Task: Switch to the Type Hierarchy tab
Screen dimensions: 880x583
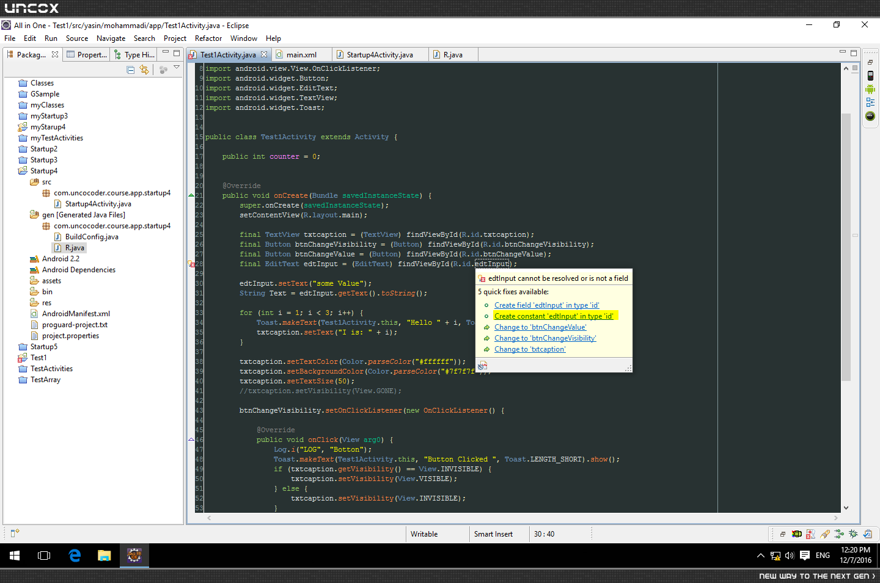Action: (x=133, y=54)
